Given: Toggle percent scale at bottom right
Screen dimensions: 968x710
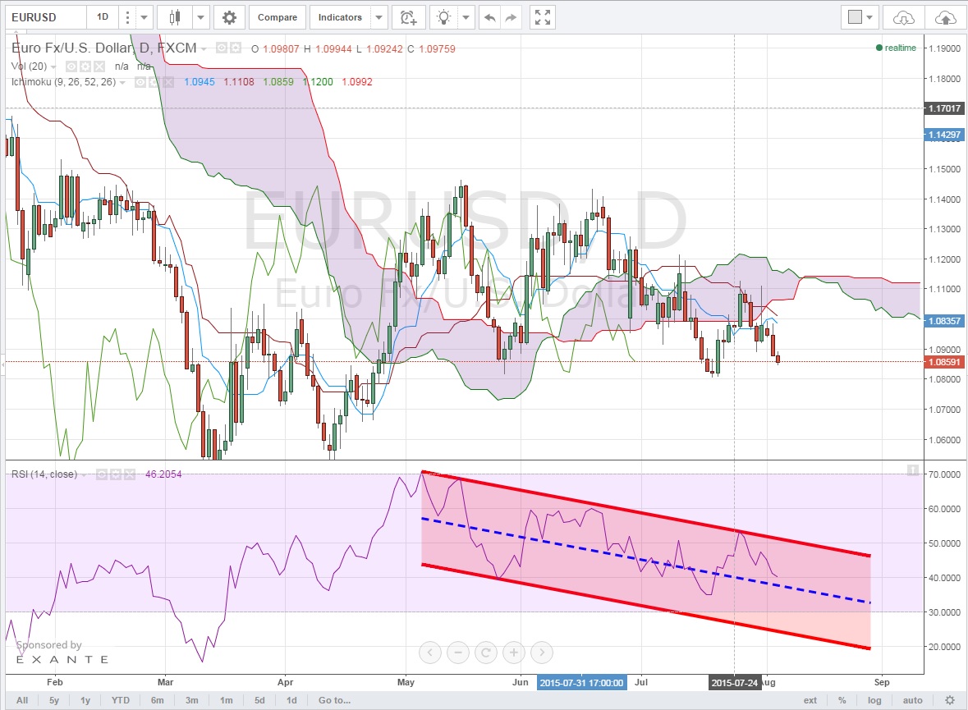Looking at the screenshot, I should coord(842,700).
